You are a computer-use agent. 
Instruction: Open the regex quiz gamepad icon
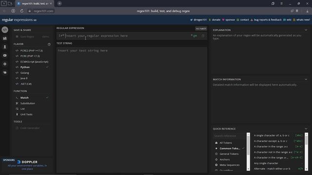(5, 55)
